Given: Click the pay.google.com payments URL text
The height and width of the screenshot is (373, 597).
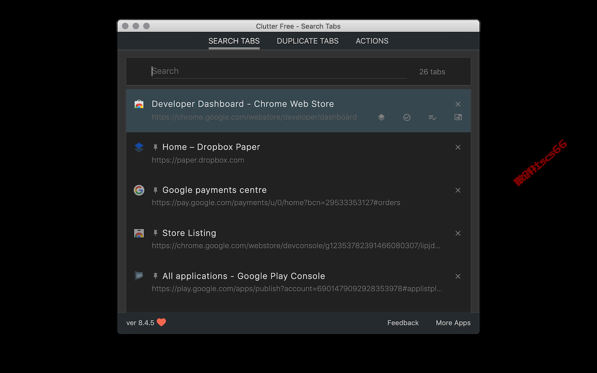Looking at the screenshot, I should pos(276,203).
